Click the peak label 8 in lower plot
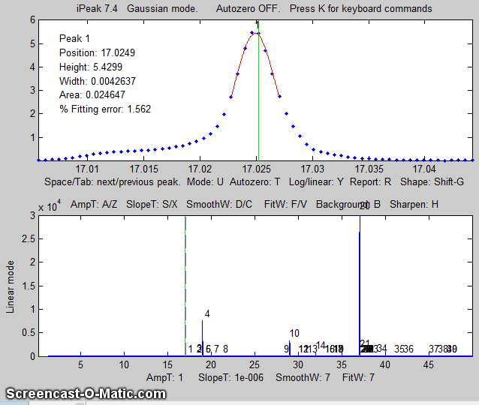The width and height of the screenshot is (479, 405). pos(225,349)
